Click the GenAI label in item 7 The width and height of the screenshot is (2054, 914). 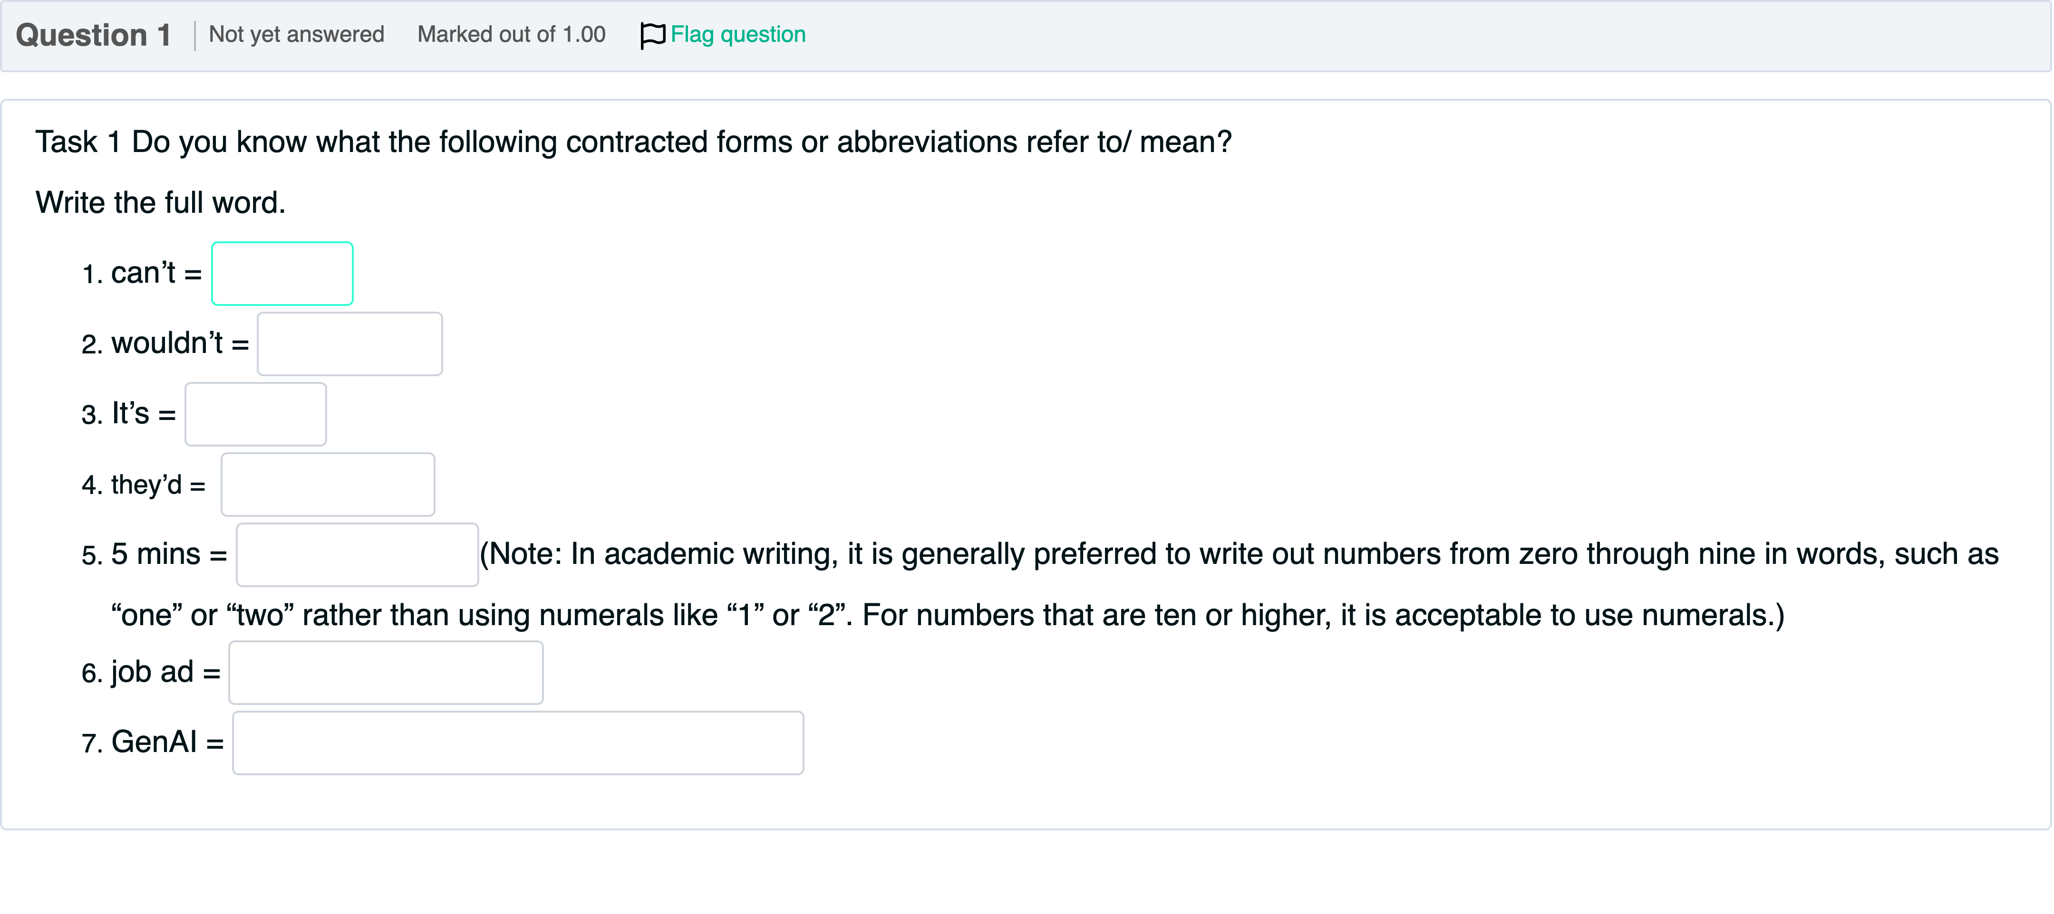[x=154, y=743]
